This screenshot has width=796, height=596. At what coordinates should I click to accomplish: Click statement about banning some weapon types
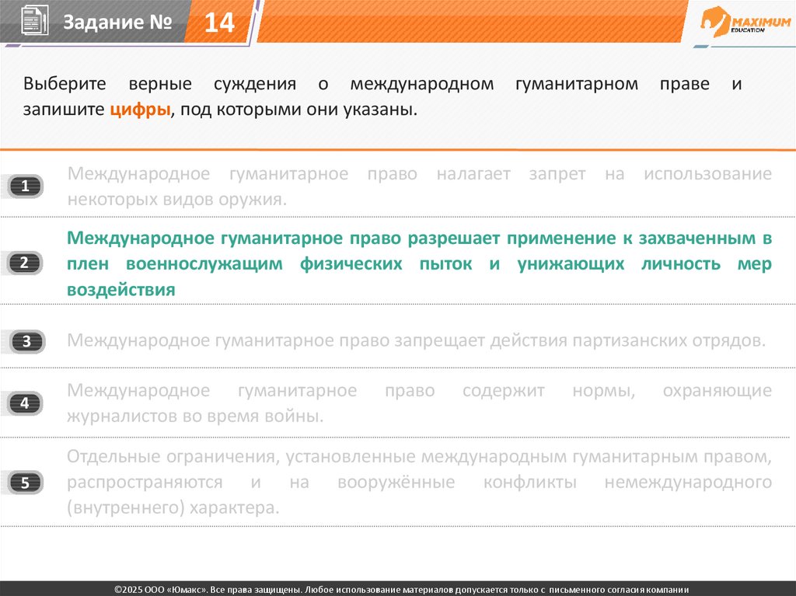[x=419, y=186]
